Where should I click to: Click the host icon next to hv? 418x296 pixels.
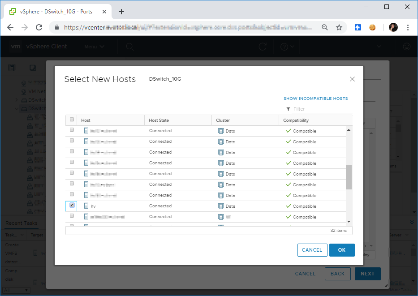click(x=86, y=206)
